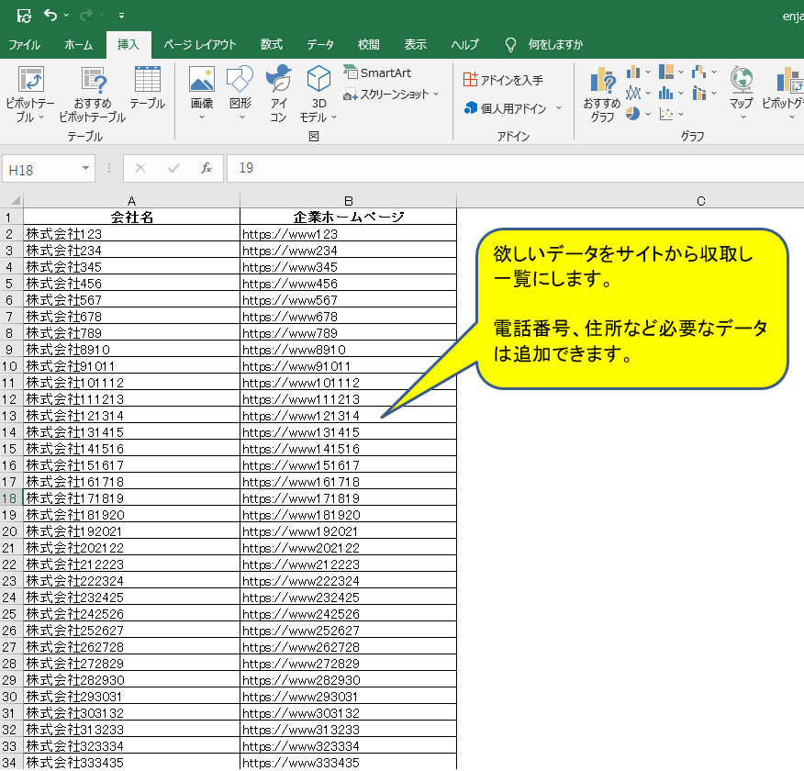Insert a waterfall chart icon
This screenshot has height=771, width=804.
coord(698,72)
